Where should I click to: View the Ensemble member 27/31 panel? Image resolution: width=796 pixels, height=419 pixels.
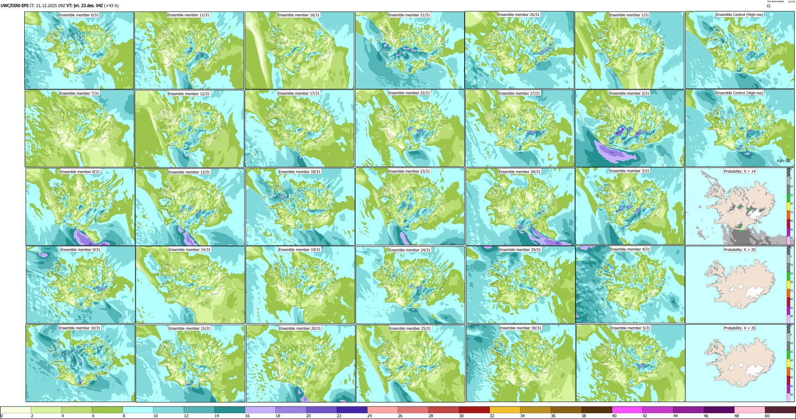pyautogui.click(x=519, y=129)
